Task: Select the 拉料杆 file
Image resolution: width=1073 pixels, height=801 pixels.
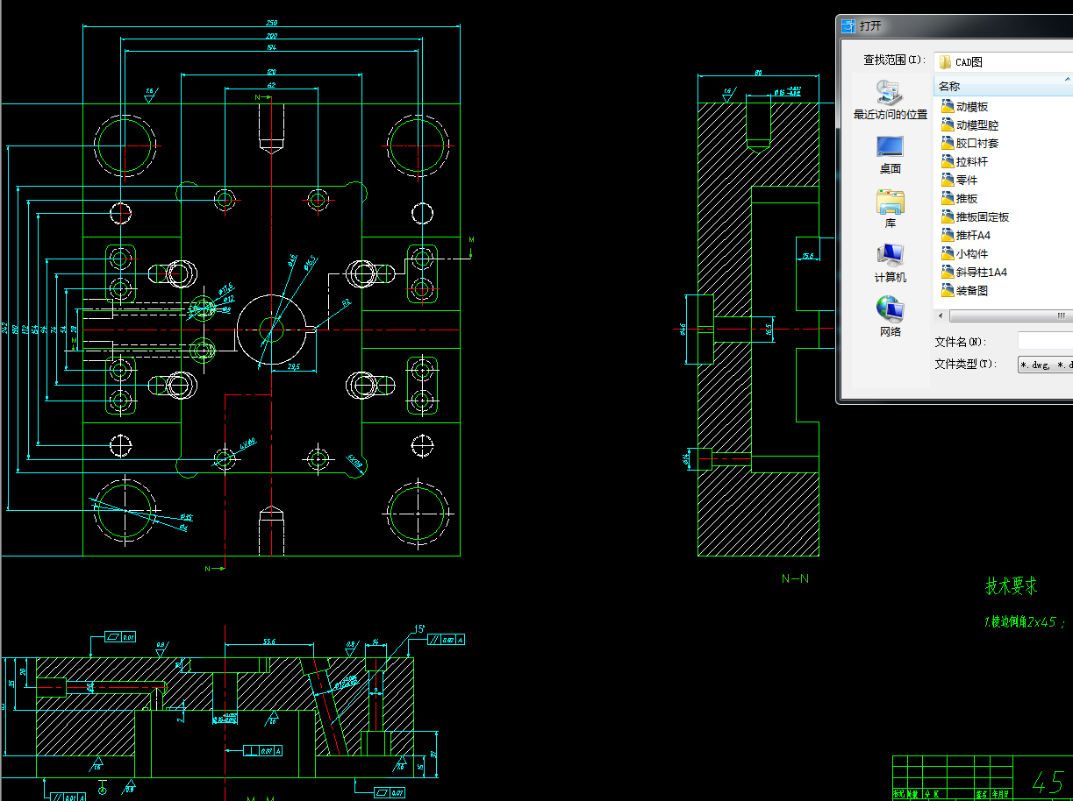Action: [x=964, y=161]
